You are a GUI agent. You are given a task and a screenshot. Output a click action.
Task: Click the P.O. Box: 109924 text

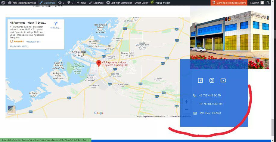(210, 113)
